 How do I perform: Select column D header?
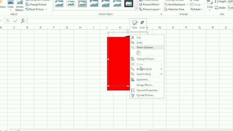pos(27,28)
